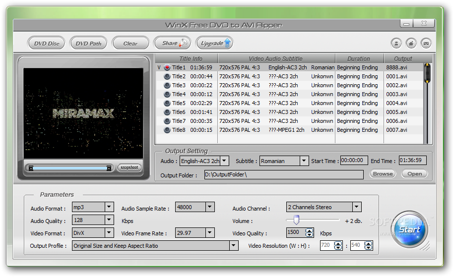Screen dimensions: 454x277
Task: Click the End Time field
Action: [x=413, y=161]
